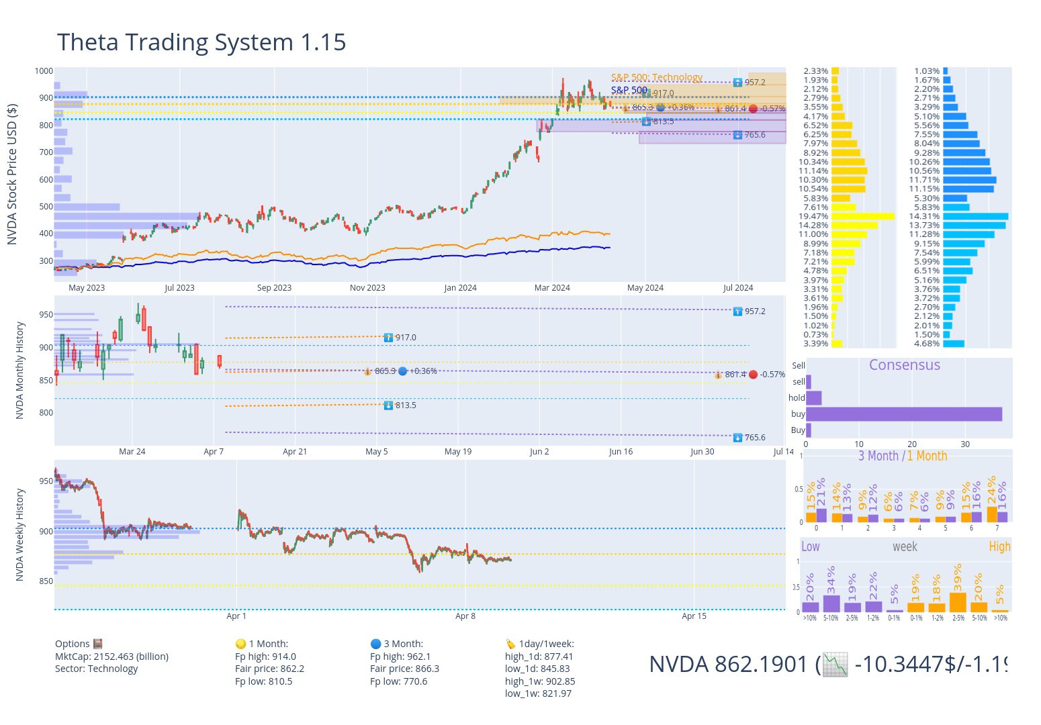Click the May 2023 date label on the top chart
Screen dimensions: 1041x725
tap(87, 288)
